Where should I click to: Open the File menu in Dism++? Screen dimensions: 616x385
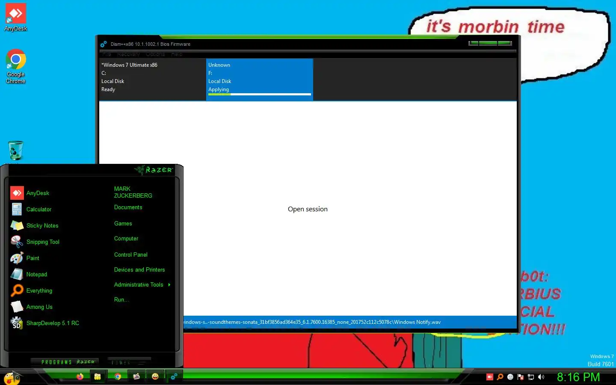[107, 54]
